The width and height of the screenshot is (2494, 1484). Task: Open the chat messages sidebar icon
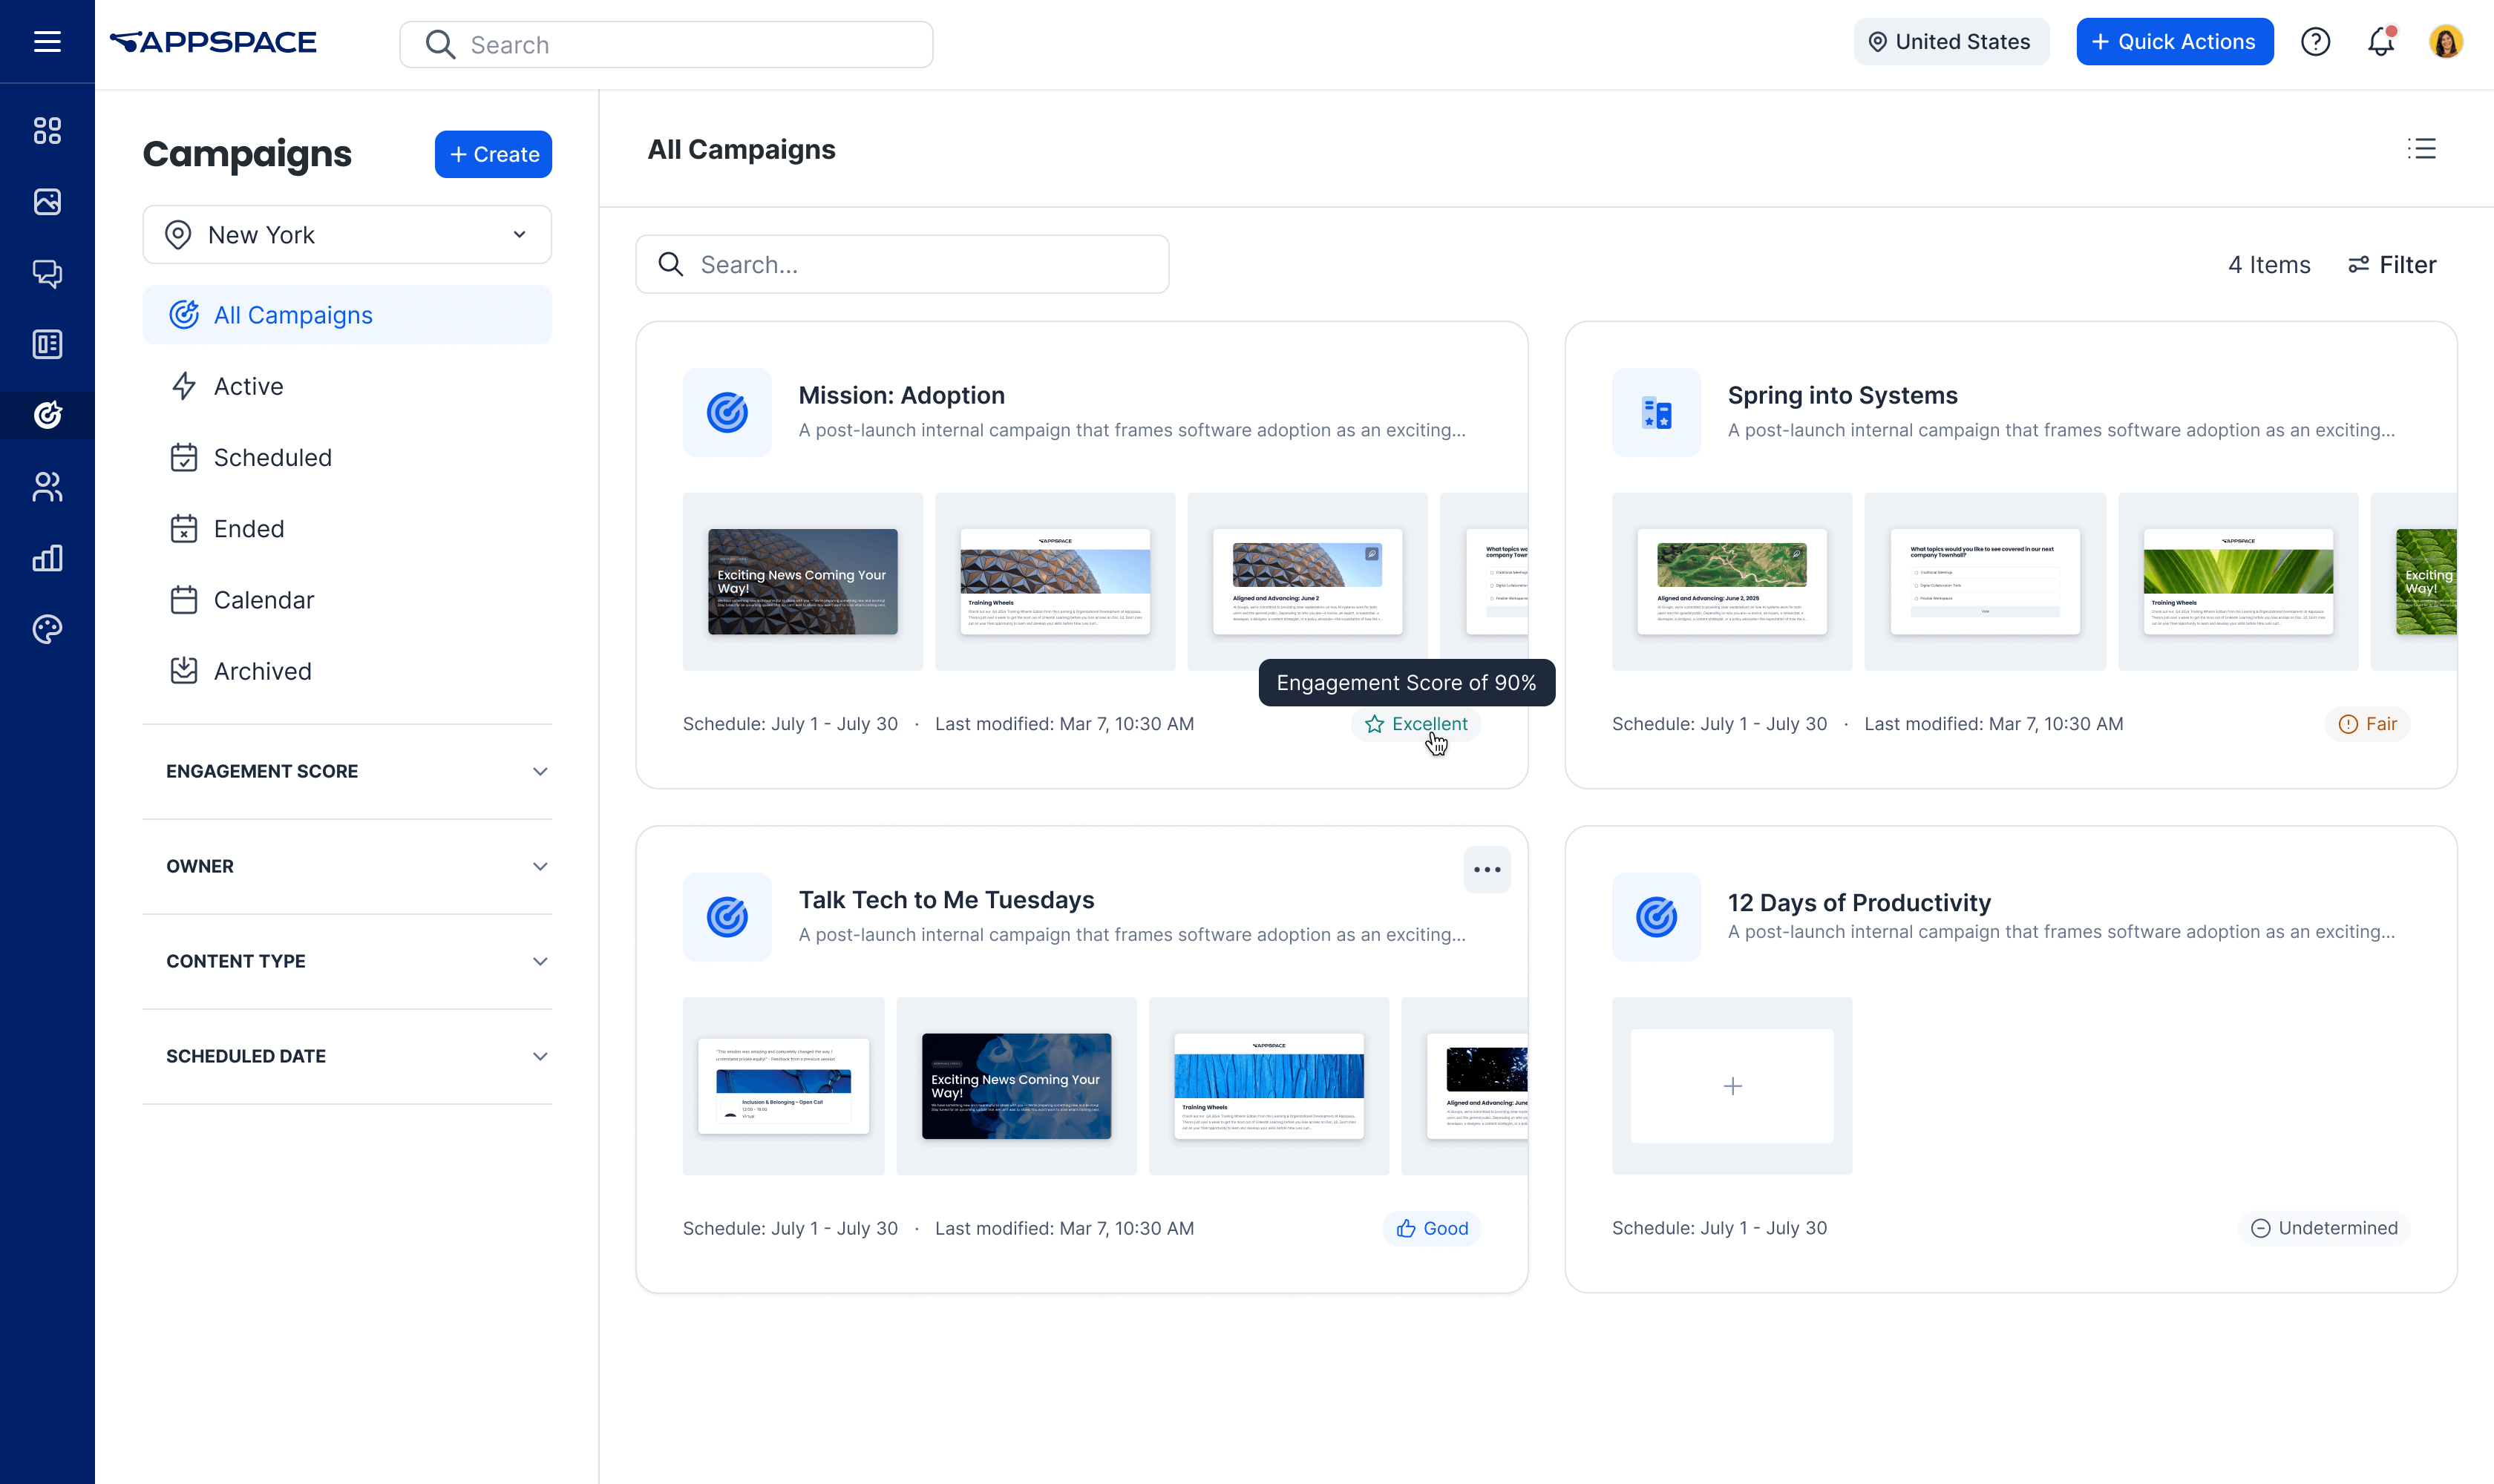[x=47, y=273]
